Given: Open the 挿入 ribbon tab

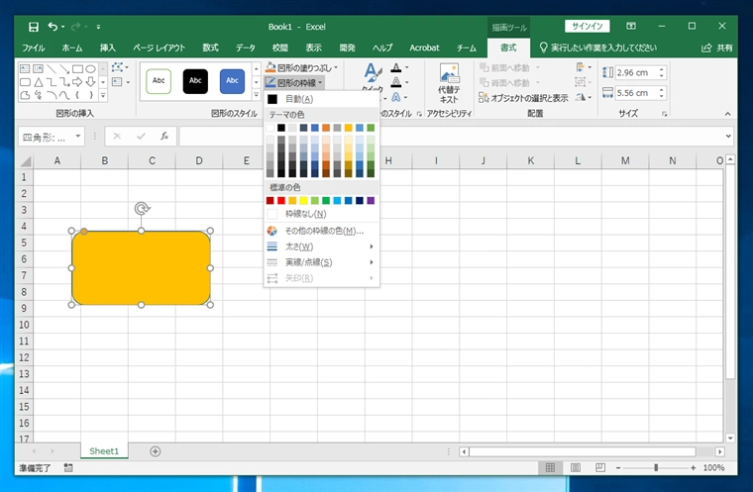Looking at the screenshot, I should (107, 47).
